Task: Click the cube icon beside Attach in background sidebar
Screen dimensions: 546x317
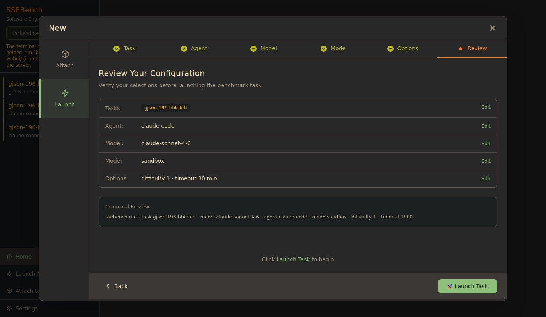Action: point(9,291)
